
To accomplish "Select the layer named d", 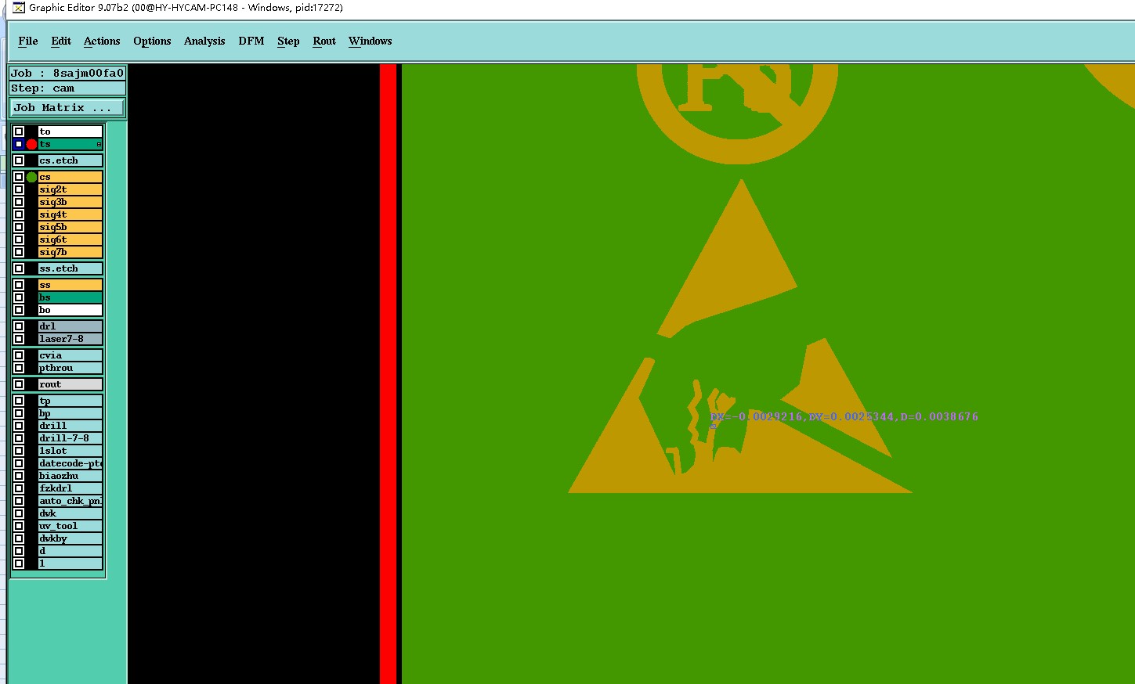I will (70, 551).
